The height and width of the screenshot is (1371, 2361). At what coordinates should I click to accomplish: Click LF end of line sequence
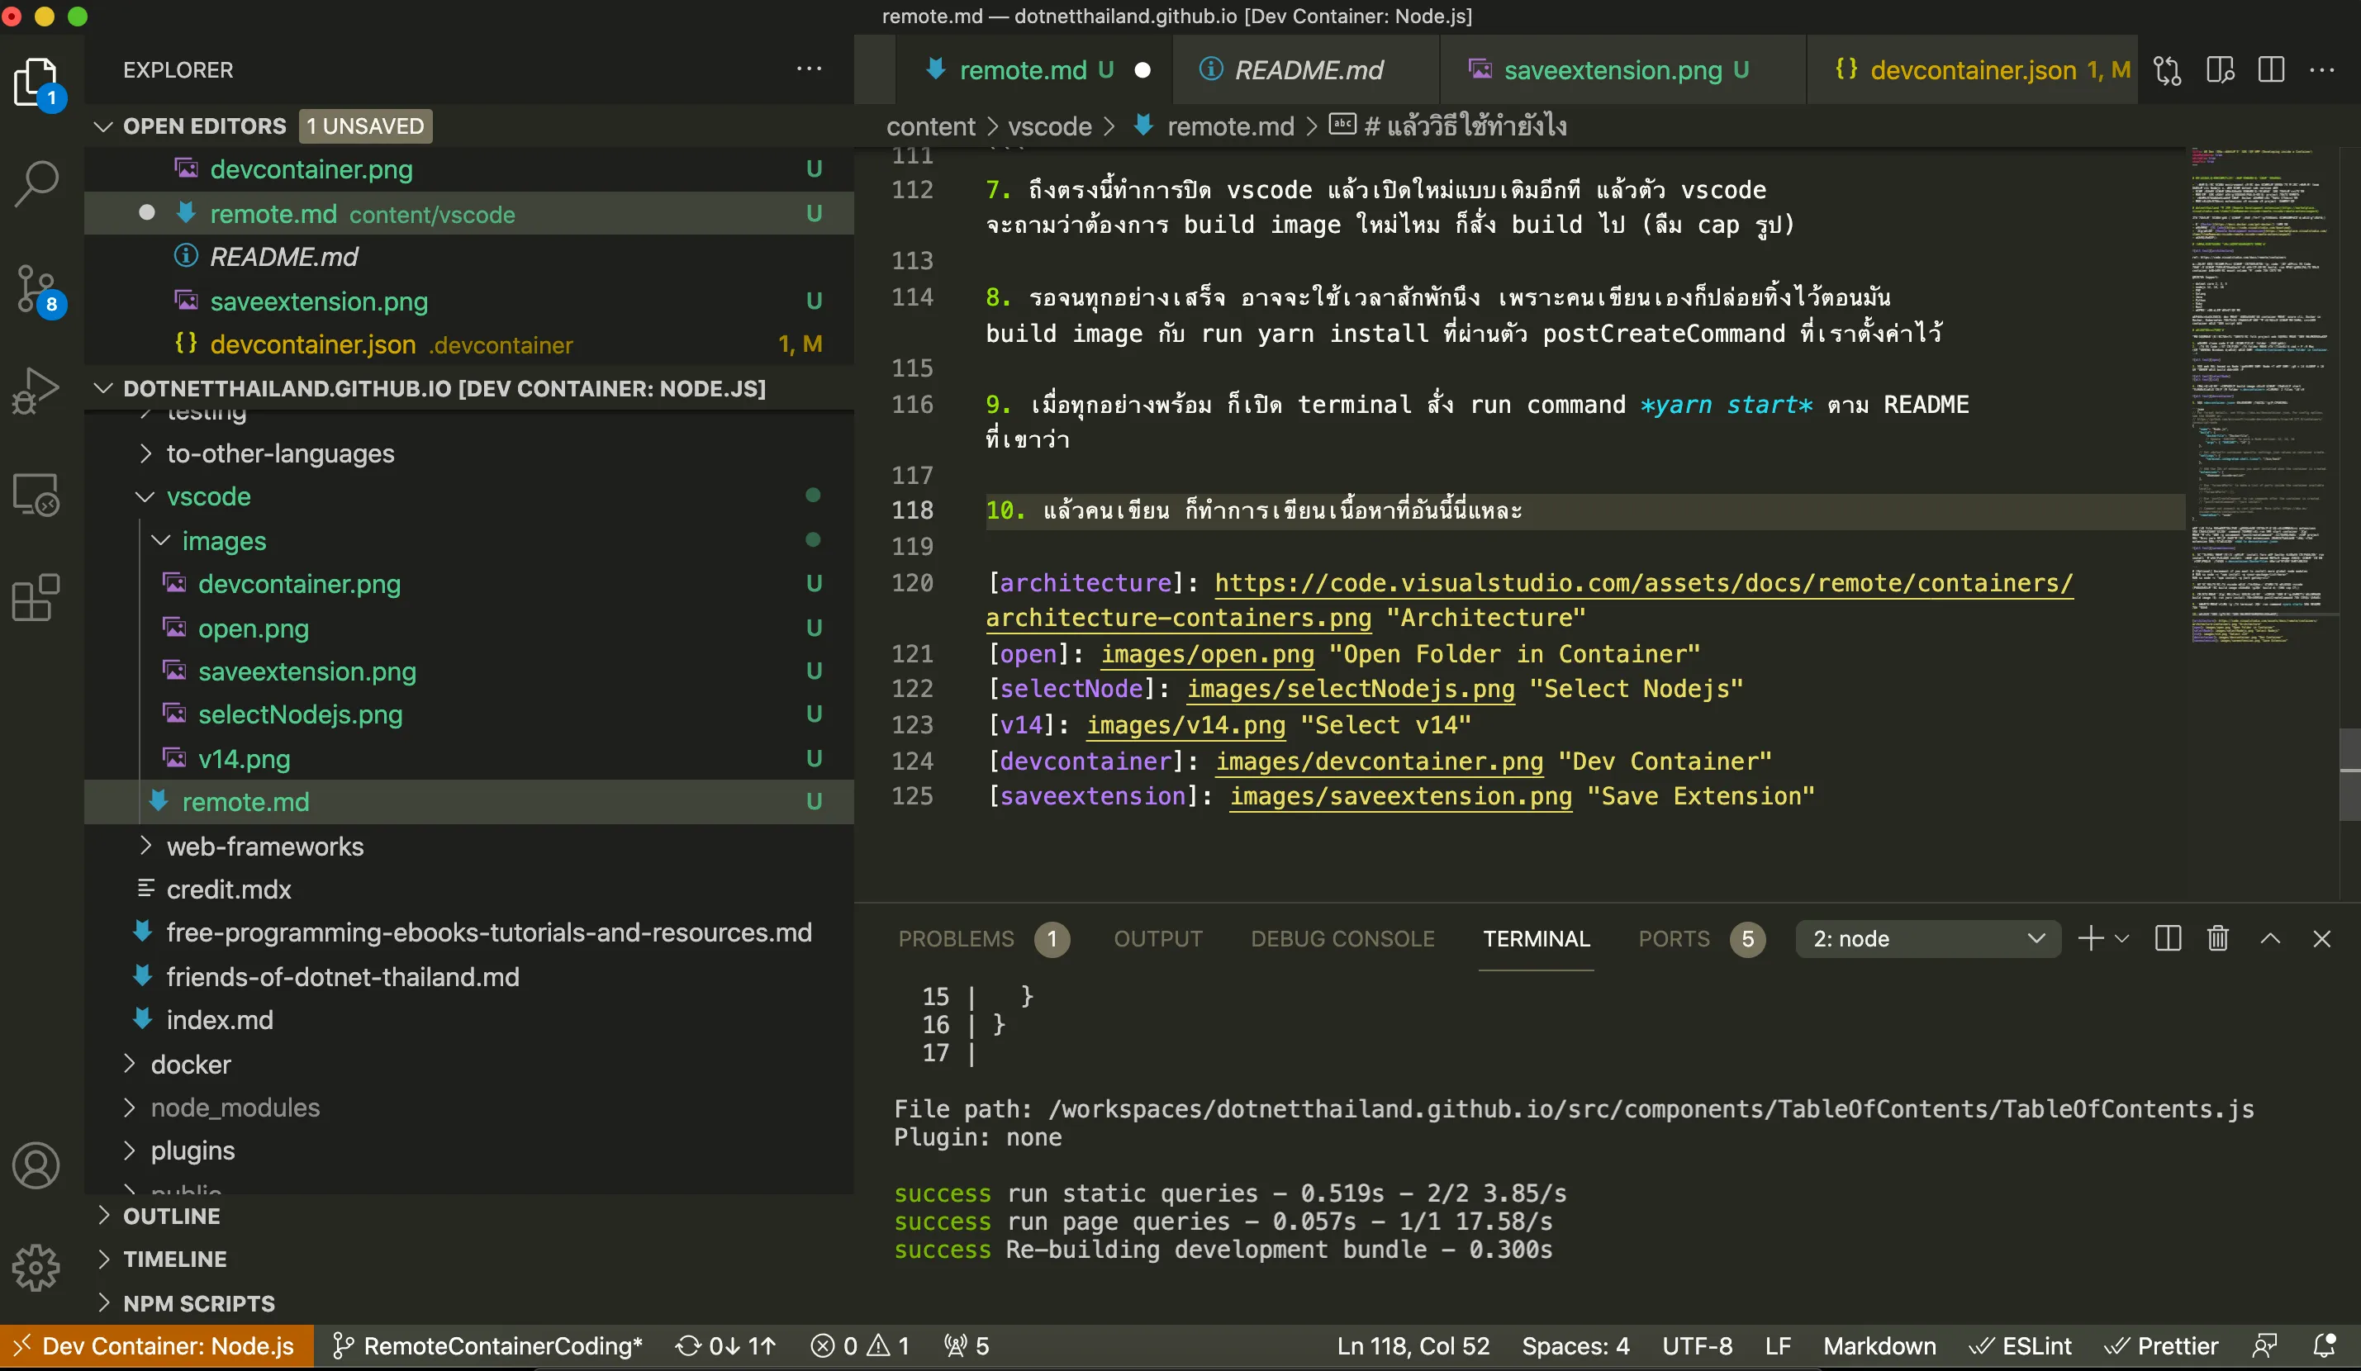pyautogui.click(x=1777, y=1345)
